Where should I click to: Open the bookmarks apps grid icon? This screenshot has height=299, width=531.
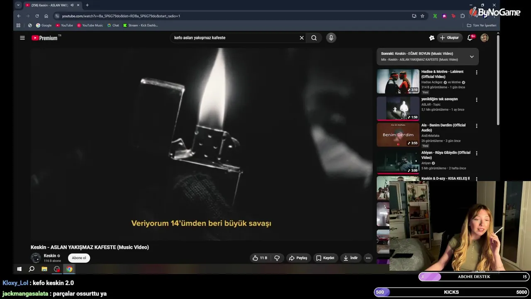[18, 25]
